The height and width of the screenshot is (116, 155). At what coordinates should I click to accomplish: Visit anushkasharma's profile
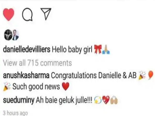point(26,76)
